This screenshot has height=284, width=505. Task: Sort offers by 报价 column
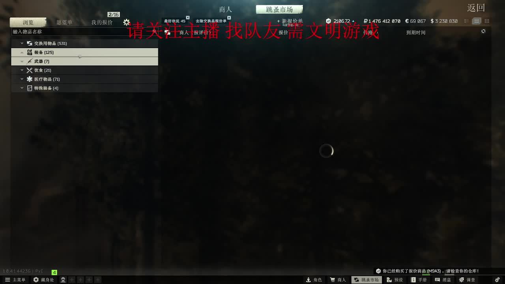point(283,32)
